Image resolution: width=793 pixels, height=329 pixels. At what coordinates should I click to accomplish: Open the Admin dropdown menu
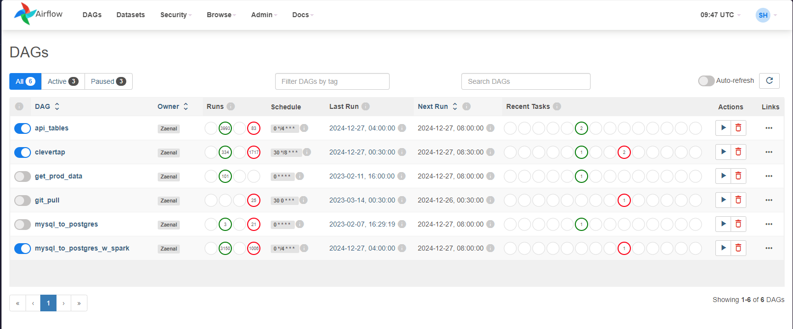pos(264,15)
